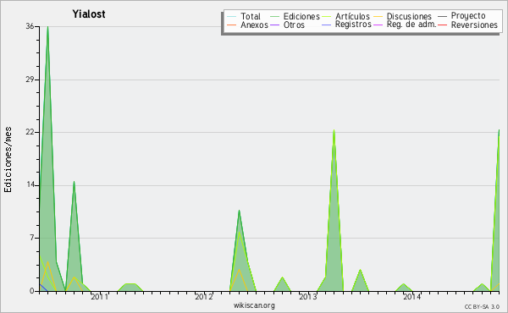Click the 0 y-axis value
508x313 pixels.
click(32, 291)
